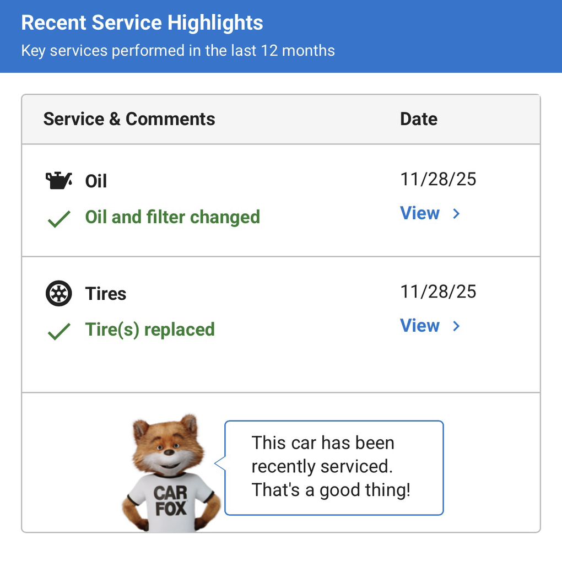This screenshot has width=562, height=561.
Task: Click the tire wheel icon
Action: click(x=58, y=293)
